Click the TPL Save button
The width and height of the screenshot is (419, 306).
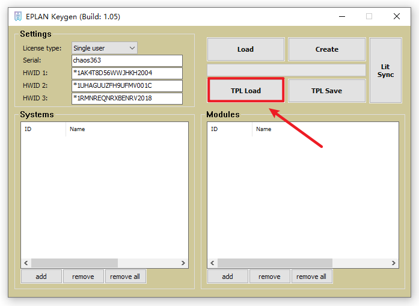point(326,91)
